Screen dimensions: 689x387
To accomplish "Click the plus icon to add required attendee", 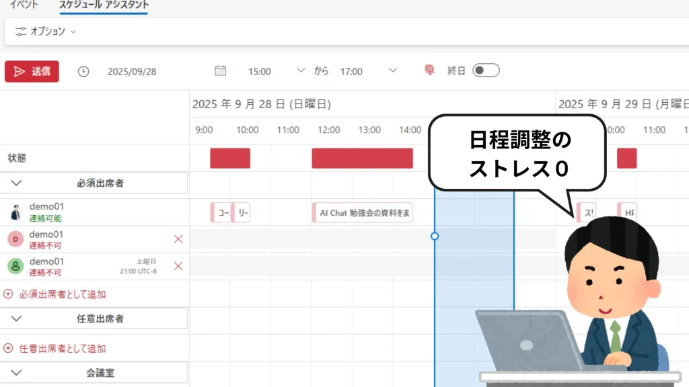I will click(9, 294).
